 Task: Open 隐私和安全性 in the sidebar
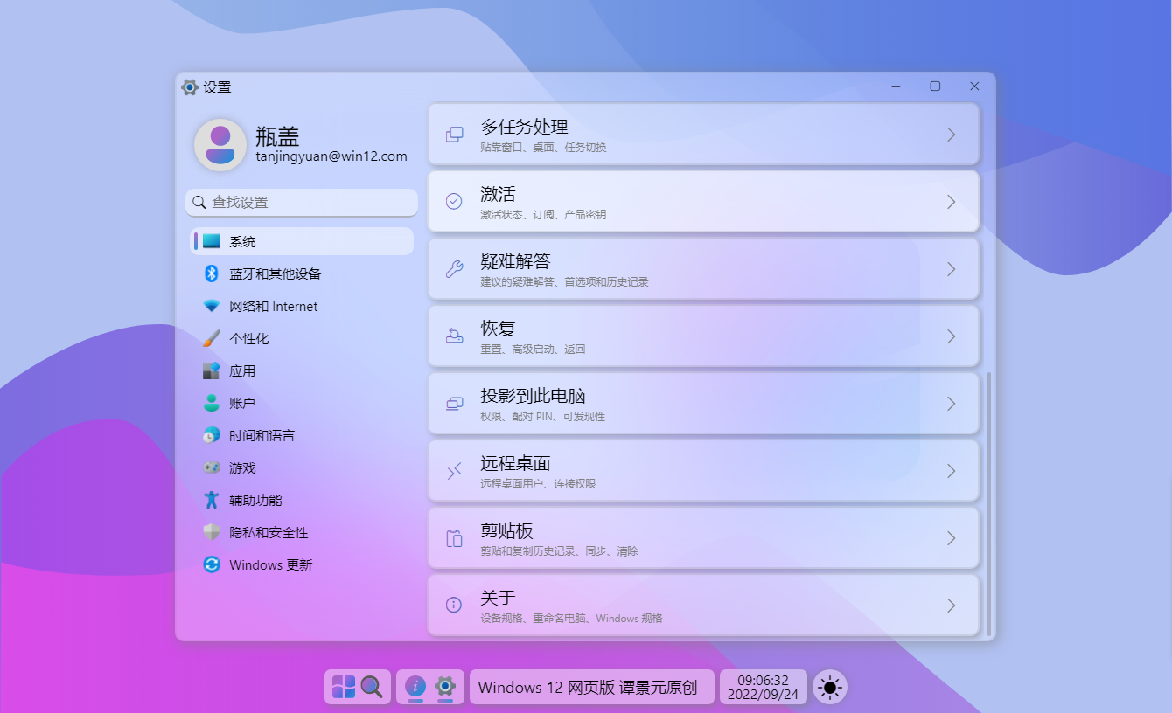click(x=302, y=532)
